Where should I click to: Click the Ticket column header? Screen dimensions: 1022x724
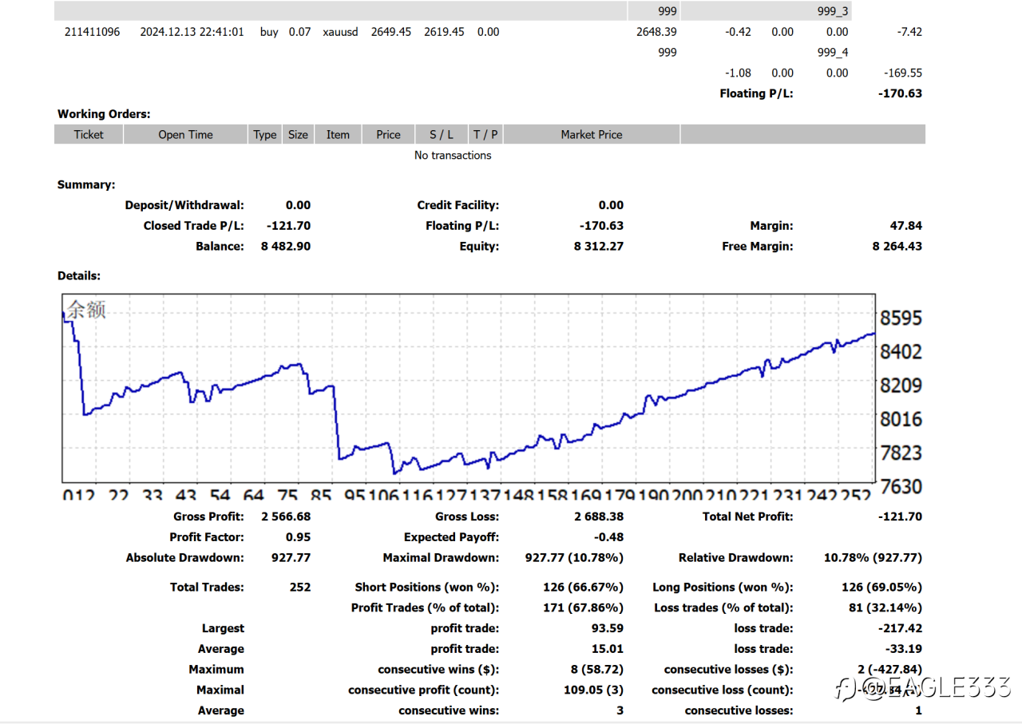[89, 135]
